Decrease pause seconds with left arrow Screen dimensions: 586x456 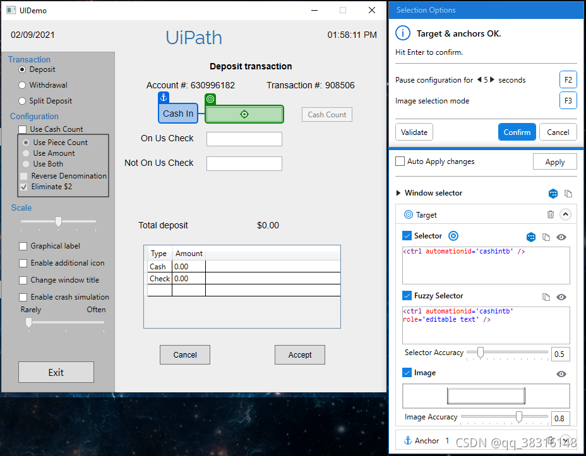pos(479,79)
